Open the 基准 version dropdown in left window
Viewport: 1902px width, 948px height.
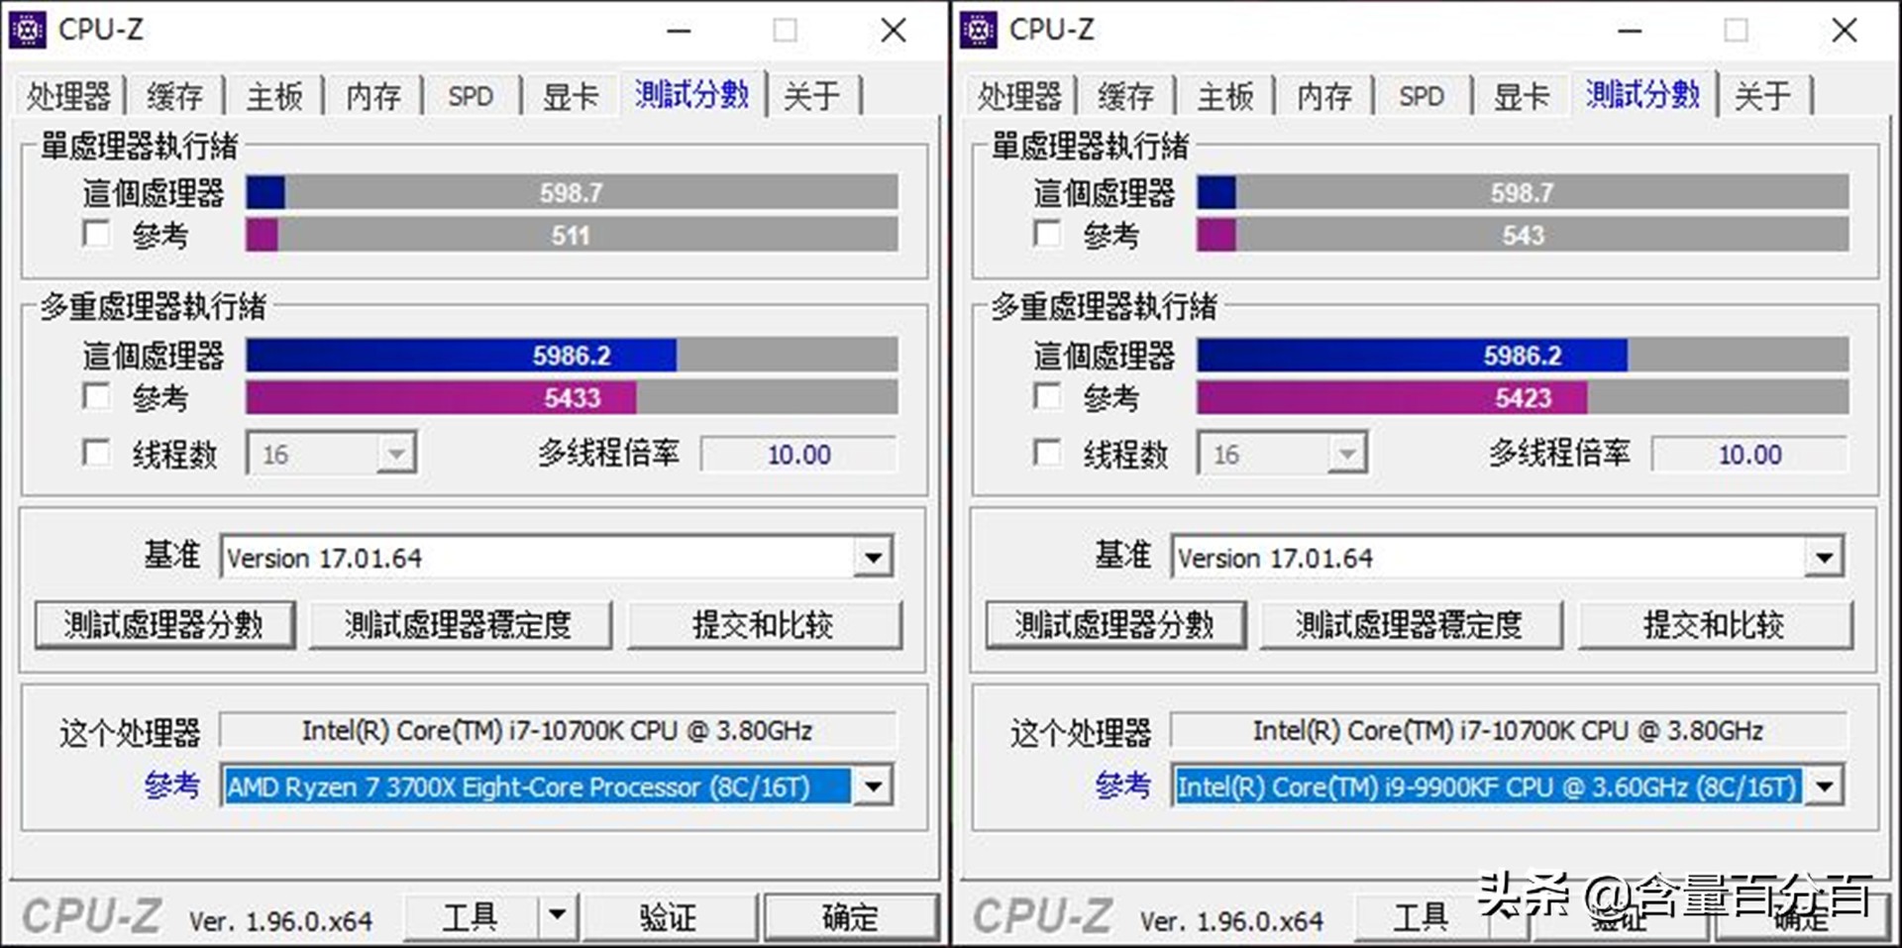(872, 557)
